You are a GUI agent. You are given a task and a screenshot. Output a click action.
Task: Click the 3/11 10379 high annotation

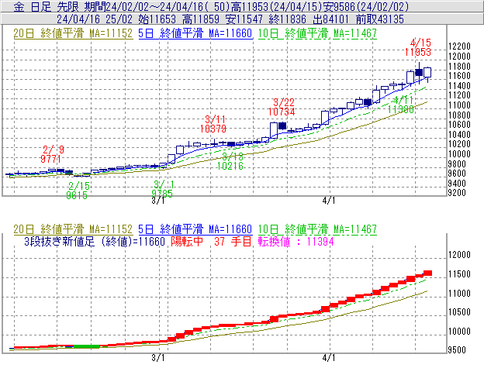(x=213, y=124)
